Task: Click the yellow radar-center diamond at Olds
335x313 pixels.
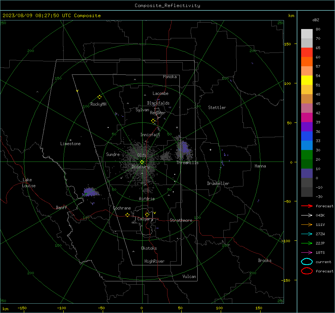Action: click(x=142, y=162)
